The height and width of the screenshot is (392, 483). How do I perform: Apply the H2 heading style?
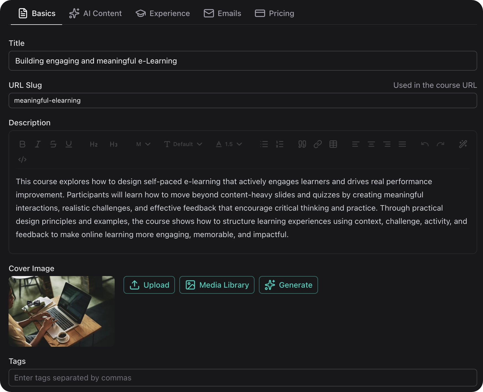tap(93, 144)
